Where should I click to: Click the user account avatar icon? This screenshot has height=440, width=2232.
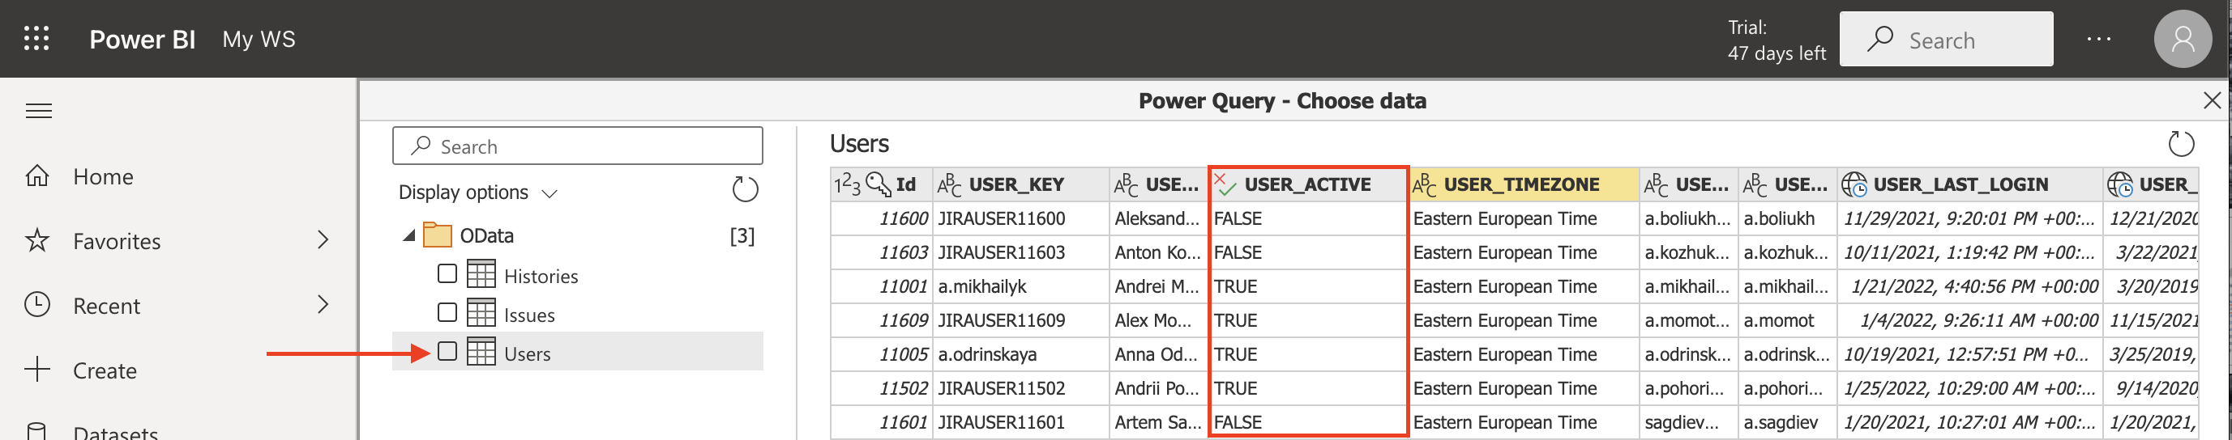(x=2182, y=39)
